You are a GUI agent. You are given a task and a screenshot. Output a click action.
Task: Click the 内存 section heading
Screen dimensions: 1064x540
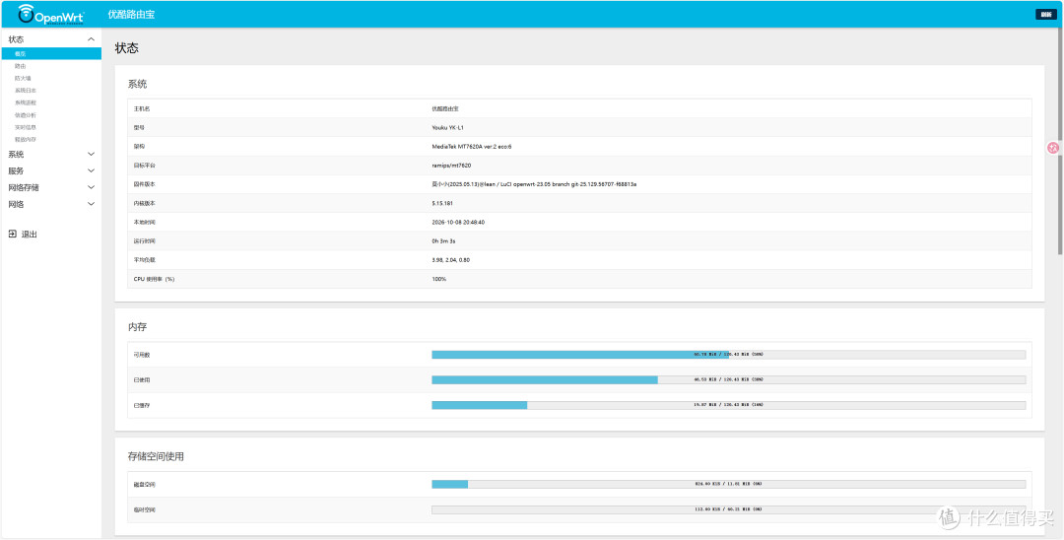137,327
